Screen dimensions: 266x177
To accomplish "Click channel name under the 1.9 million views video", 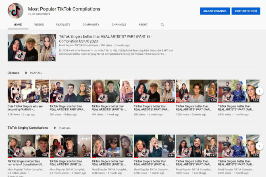I will coord(25,169).
